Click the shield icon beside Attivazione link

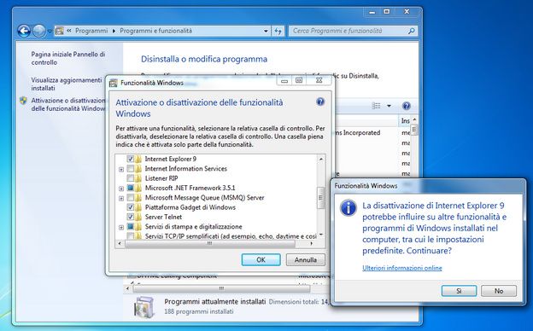pos(23,101)
